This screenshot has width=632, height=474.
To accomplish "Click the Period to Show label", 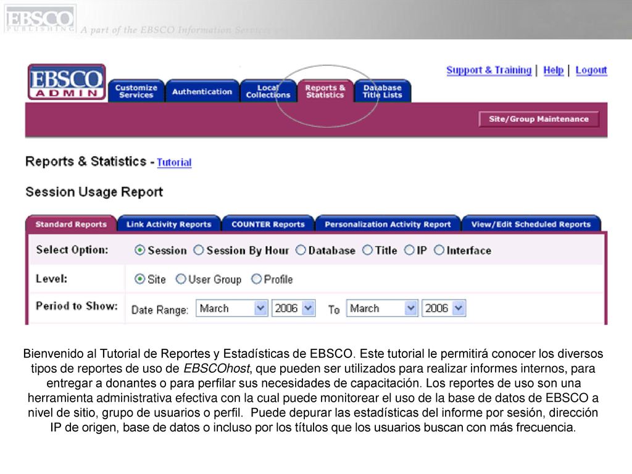I will click(77, 306).
